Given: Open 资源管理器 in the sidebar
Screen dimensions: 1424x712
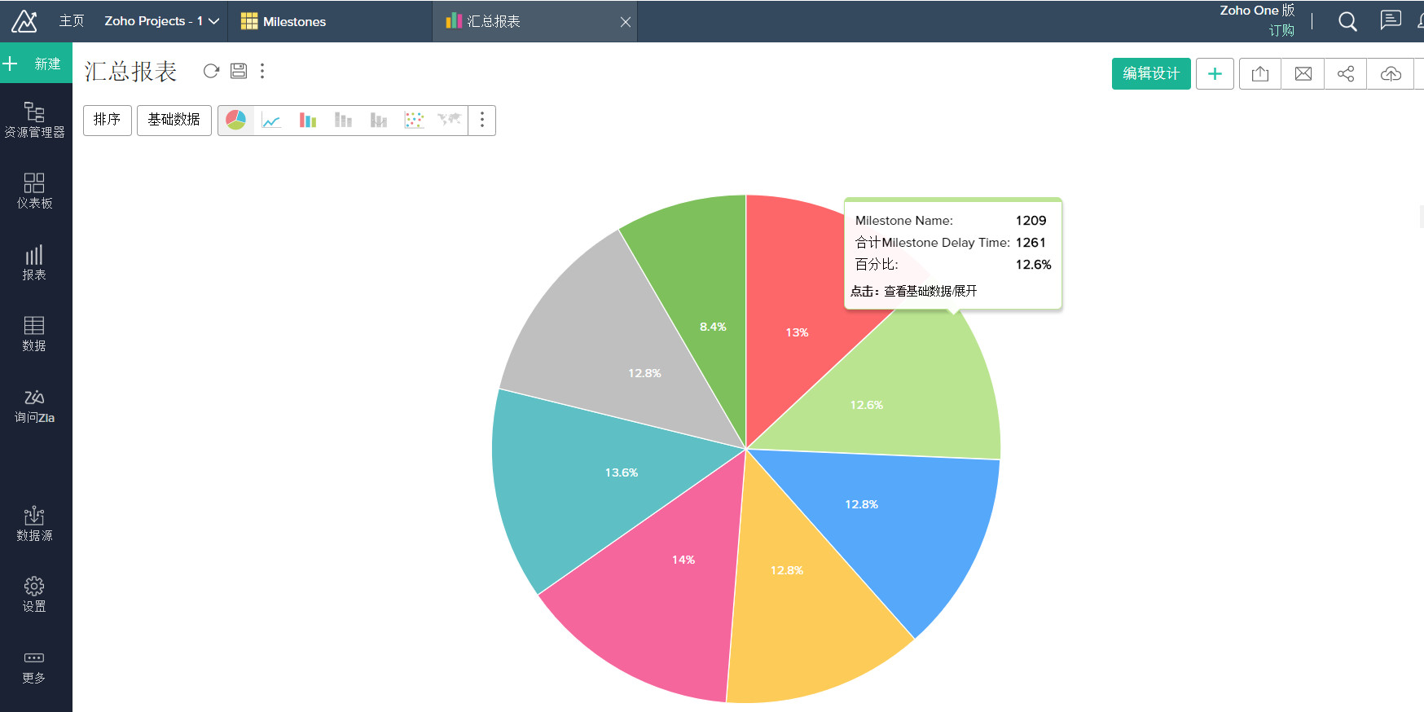Looking at the screenshot, I should [34, 121].
